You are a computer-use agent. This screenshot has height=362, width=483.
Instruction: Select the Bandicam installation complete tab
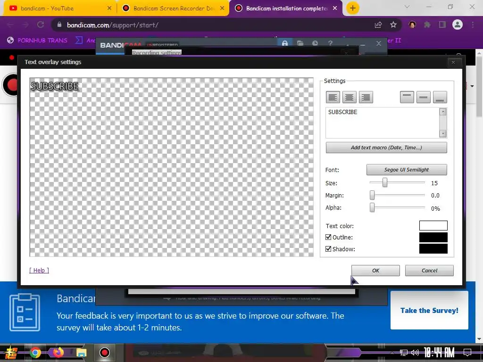[x=285, y=8]
